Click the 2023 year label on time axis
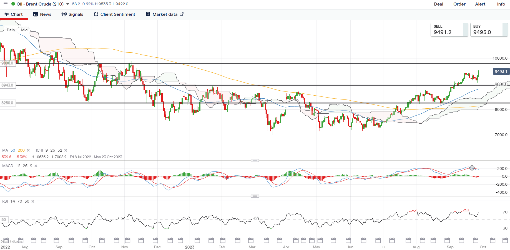 [190, 247]
